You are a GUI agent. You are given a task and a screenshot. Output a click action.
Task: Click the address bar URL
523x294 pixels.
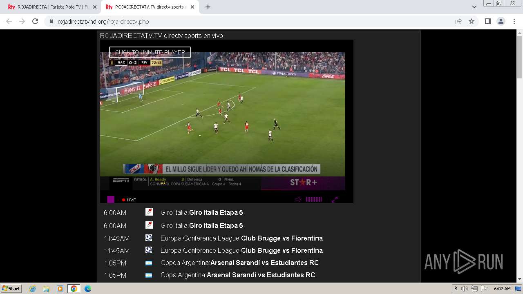click(103, 22)
